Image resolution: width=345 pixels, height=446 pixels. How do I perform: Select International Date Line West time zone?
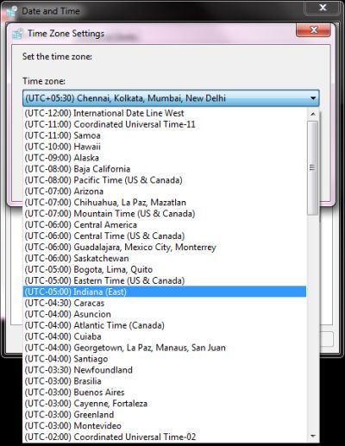coord(165,113)
